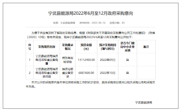Select row number 2 cell
This screenshot has width=181, height=110.
30,73
